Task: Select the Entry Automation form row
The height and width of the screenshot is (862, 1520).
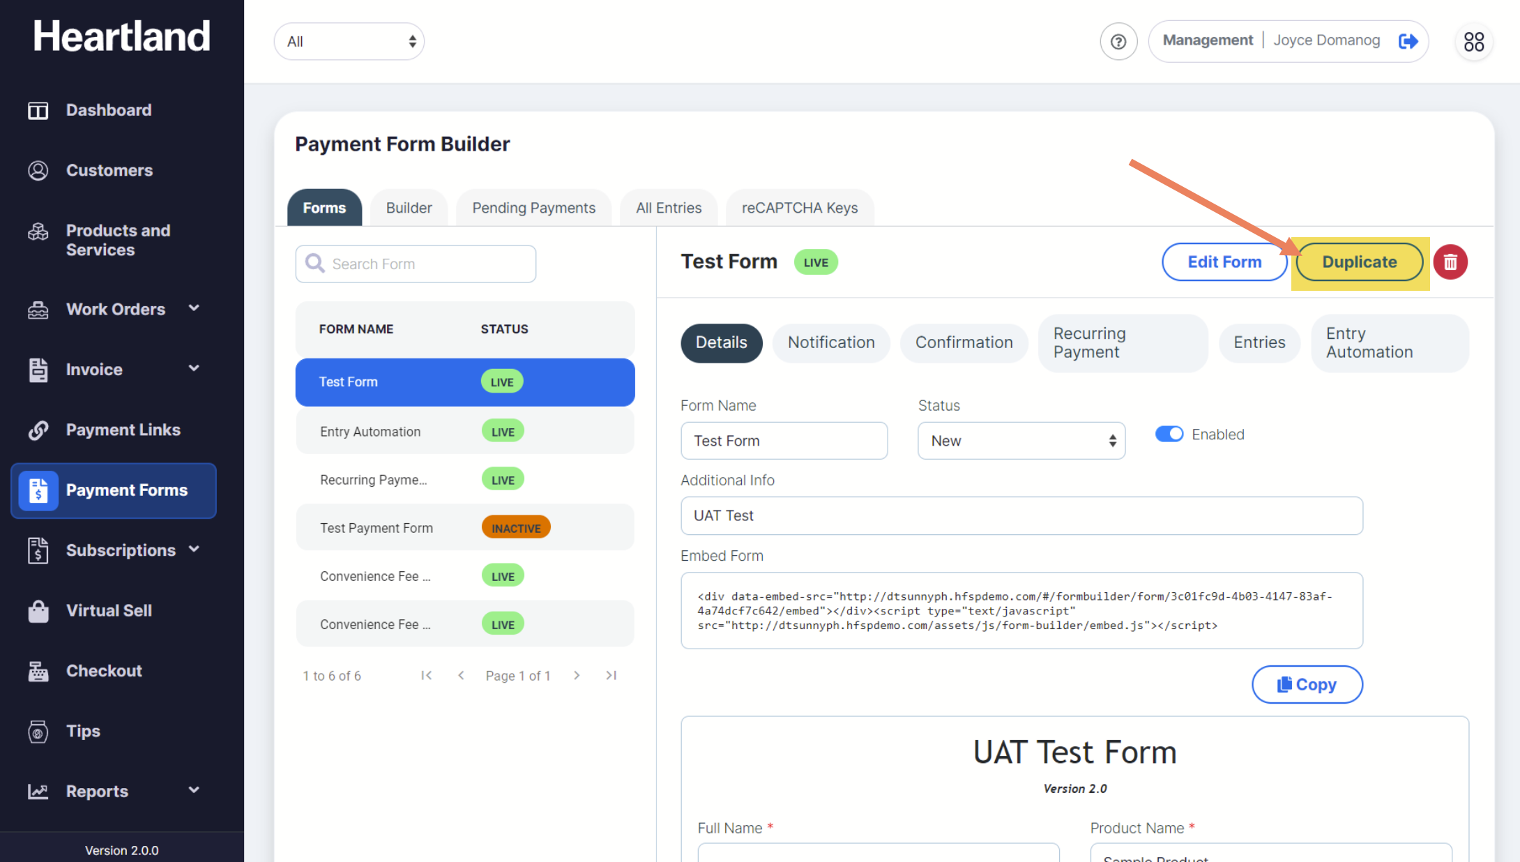Action: pos(465,431)
